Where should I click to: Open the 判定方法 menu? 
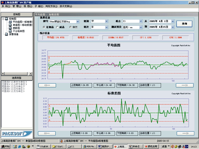click(x=51, y=6)
